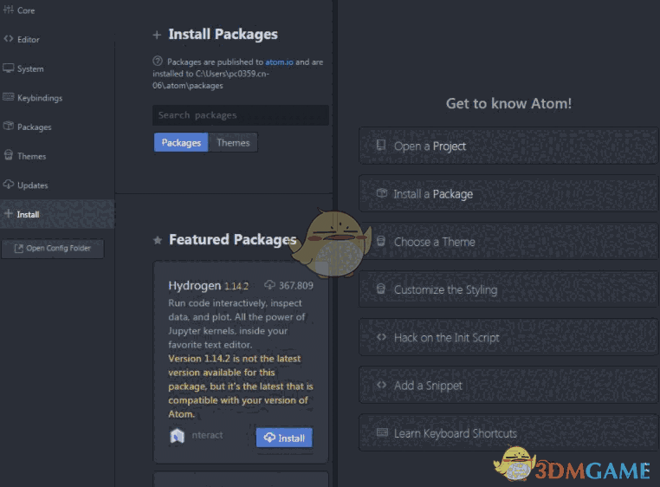Expand the Install a Package section
660x487 pixels.
click(x=508, y=194)
